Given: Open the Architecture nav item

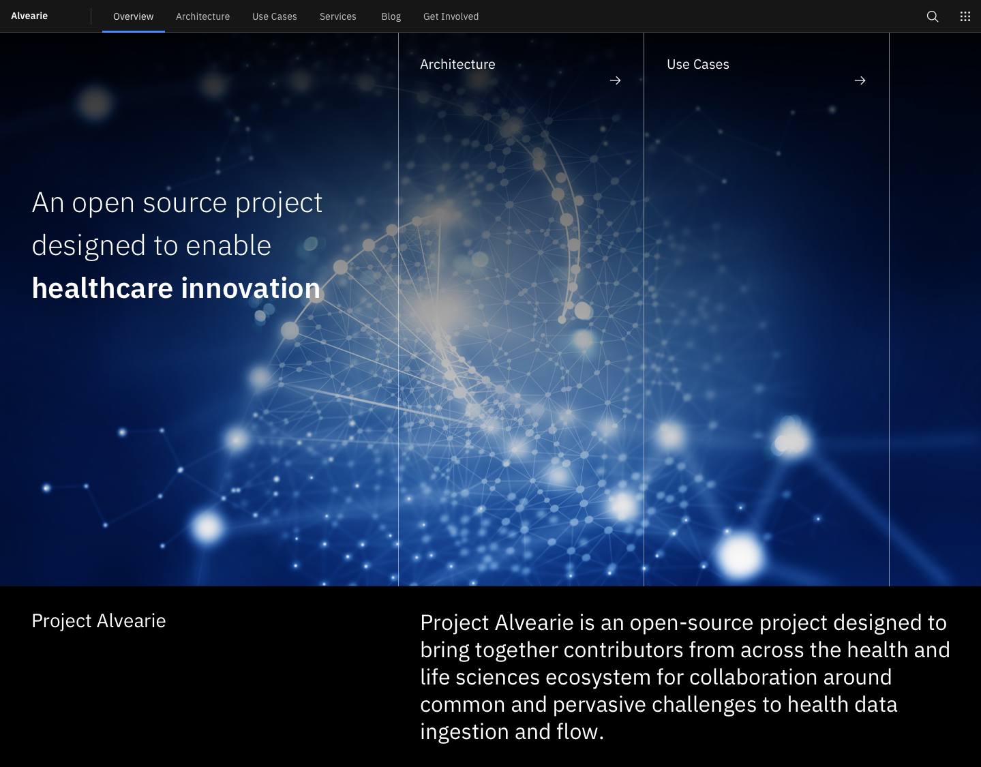Looking at the screenshot, I should (x=202, y=16).
